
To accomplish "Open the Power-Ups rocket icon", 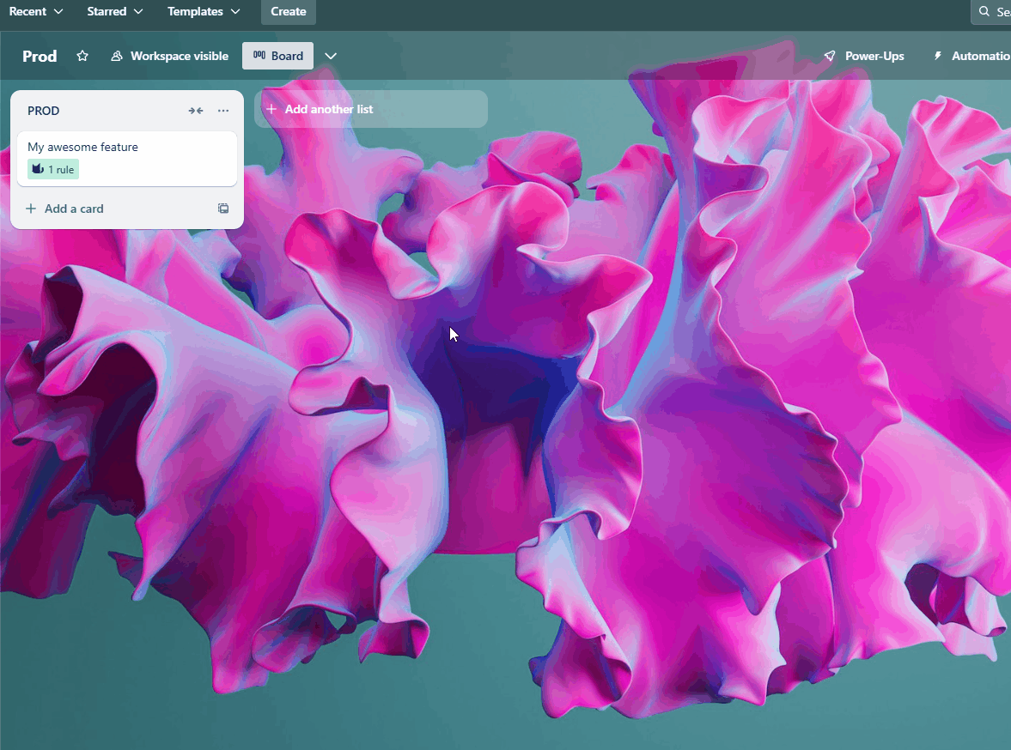I will click(829, 56).
